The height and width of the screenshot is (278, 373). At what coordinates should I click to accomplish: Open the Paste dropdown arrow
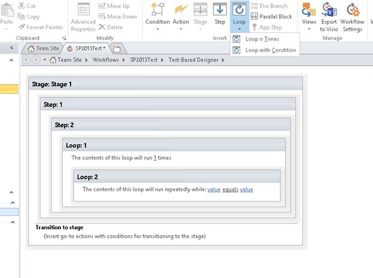(7, 29)
